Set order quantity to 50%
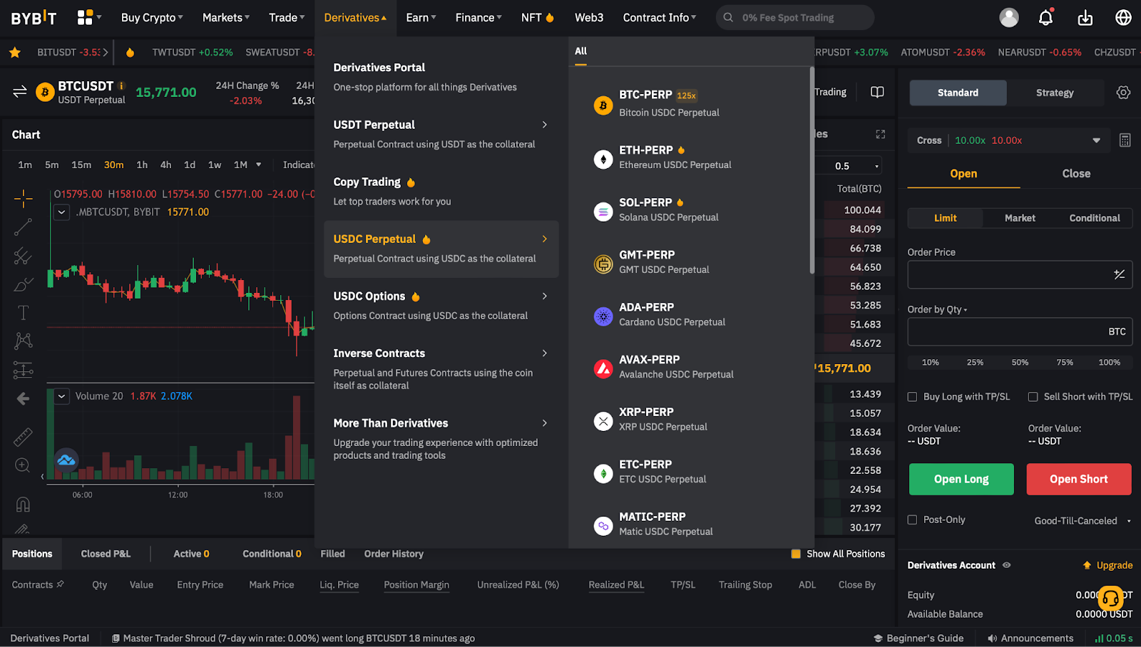The image size is (1141, 647). [1020, 363]
